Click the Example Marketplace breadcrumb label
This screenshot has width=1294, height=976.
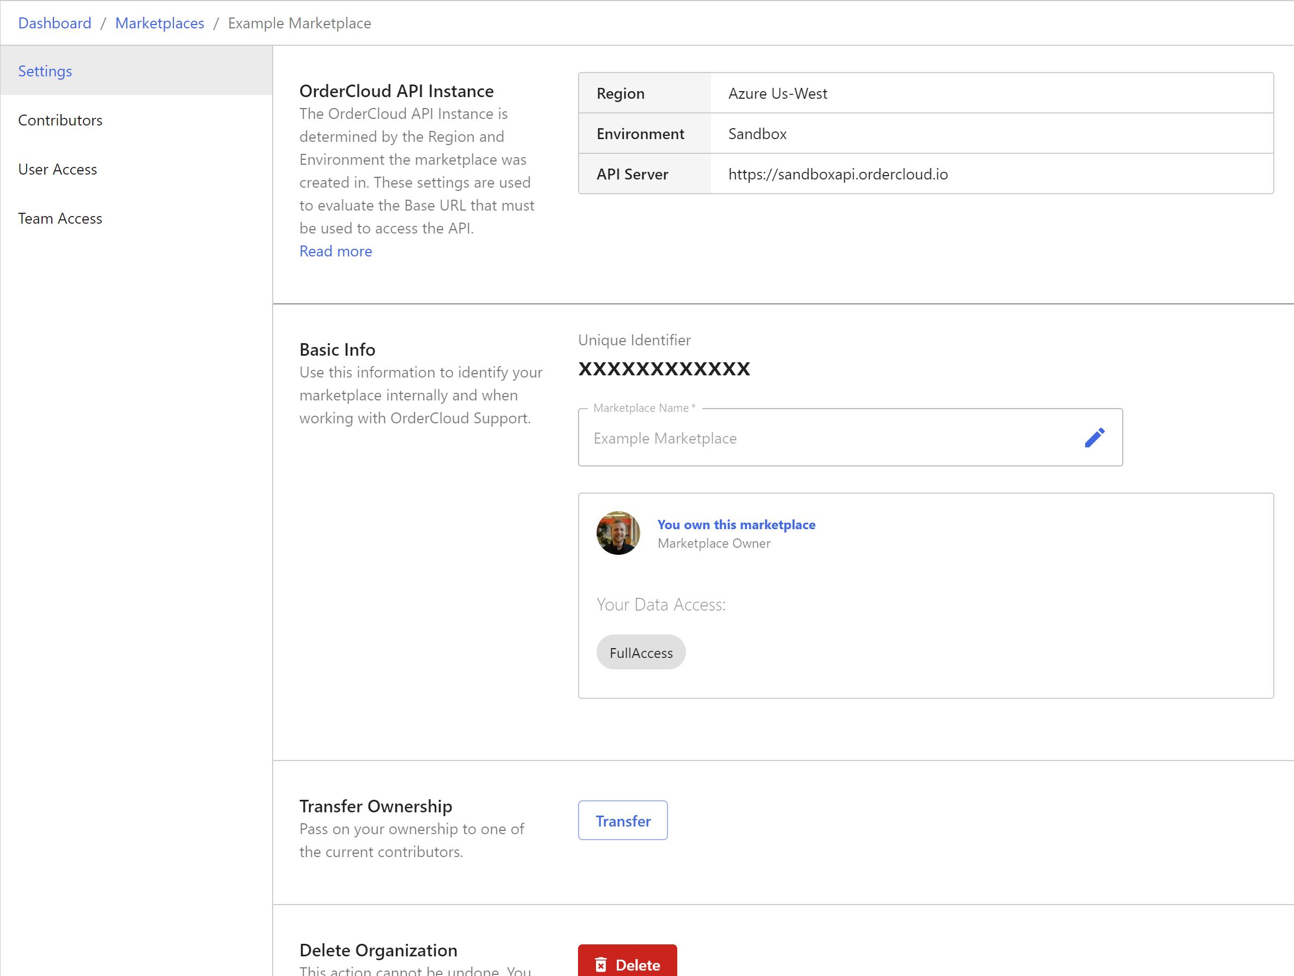tap(299, 23)
